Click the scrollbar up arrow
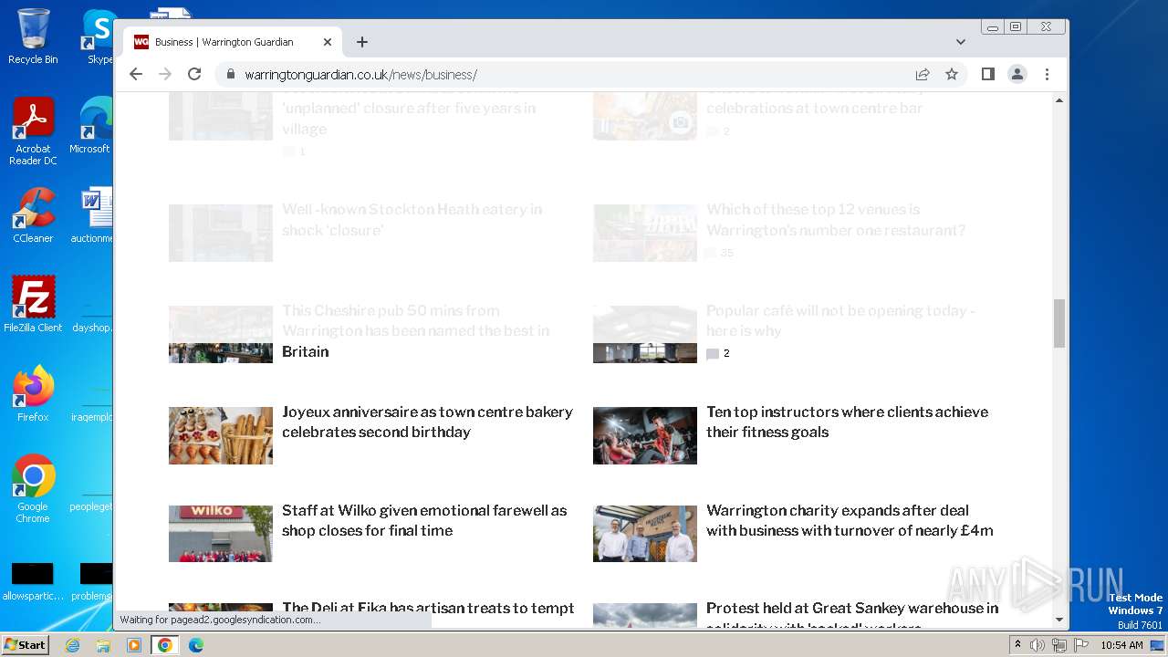1168x657 pixels. [x=1059, y=99]
